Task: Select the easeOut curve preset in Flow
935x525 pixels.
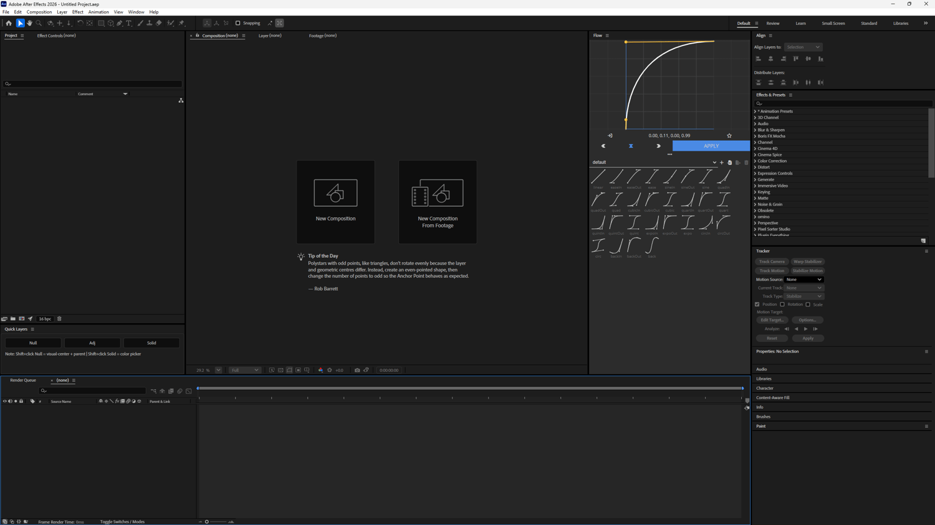Action: (x=634, y=179)
